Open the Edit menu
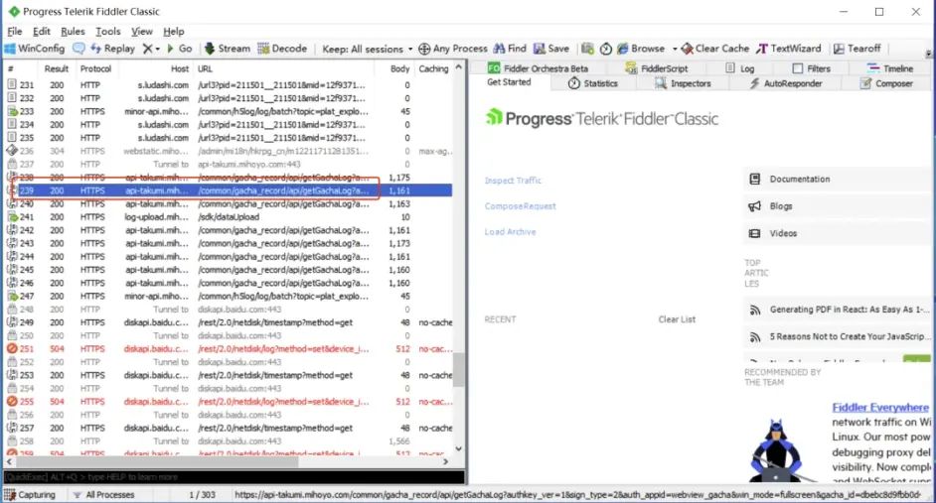 pyautogui.click(x=41, y=31)
